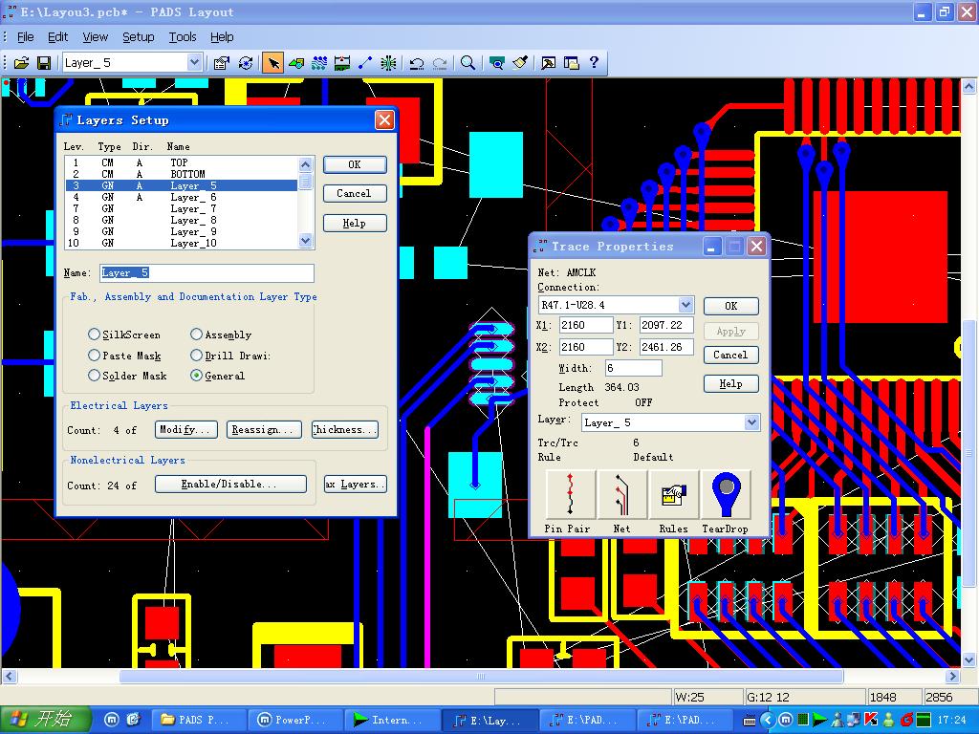979x734 pixels.
Task: Click the Undo toolbar icon
Action: [417, 63]
